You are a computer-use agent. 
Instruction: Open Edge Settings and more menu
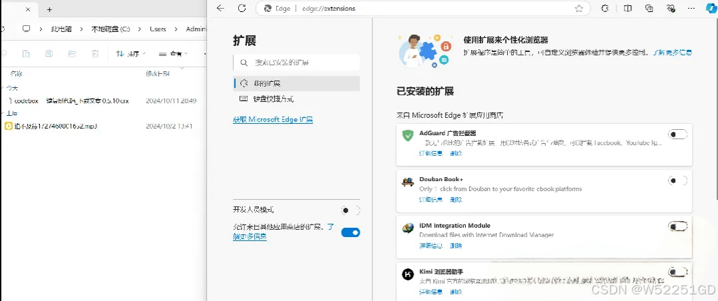pyautogui.click(x=691, y=8)
